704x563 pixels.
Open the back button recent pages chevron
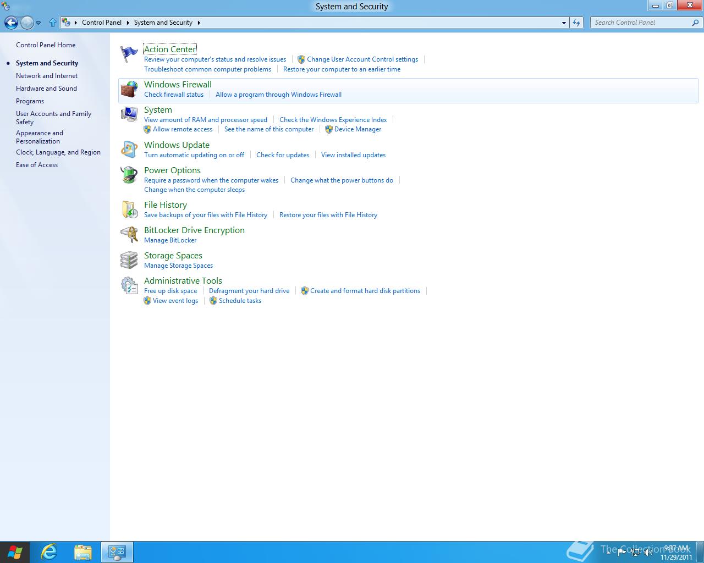[x=38, y=23]
